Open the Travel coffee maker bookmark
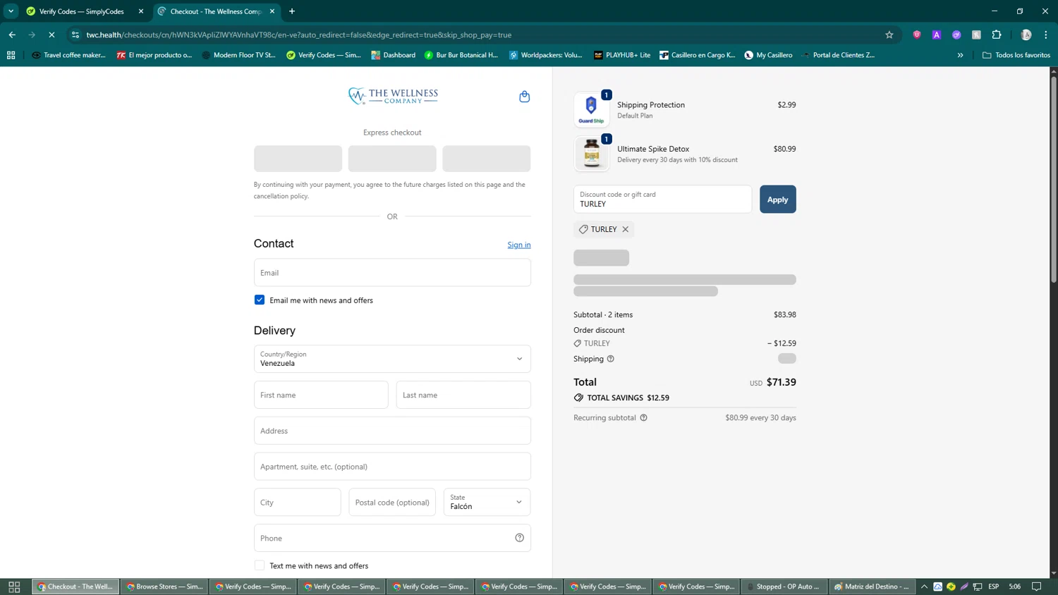The height and width of the screenshot is (595, 1058). pos(68,55)
